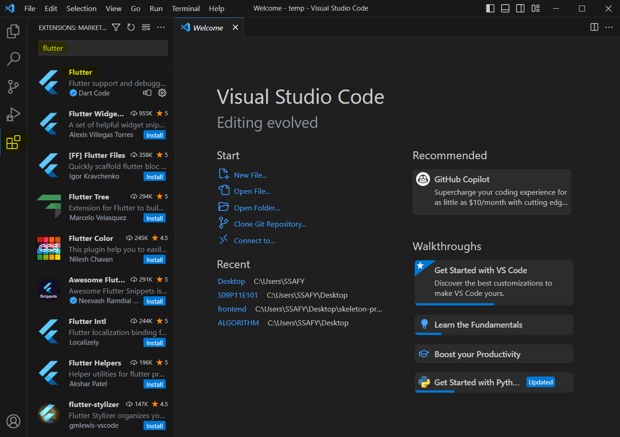Open the File menu
The height and width of the screenshot is (437, 620).
tap(30, 8)
